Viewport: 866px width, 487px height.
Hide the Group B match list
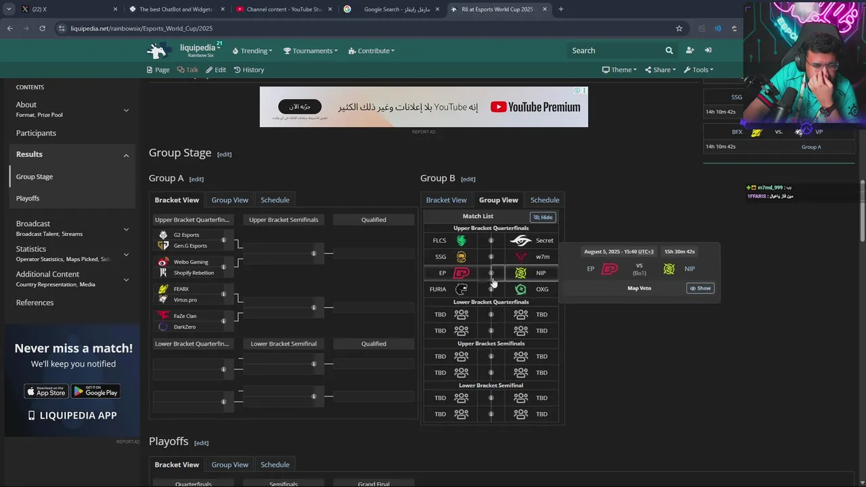pyautogui.click(x=543, y=217)
